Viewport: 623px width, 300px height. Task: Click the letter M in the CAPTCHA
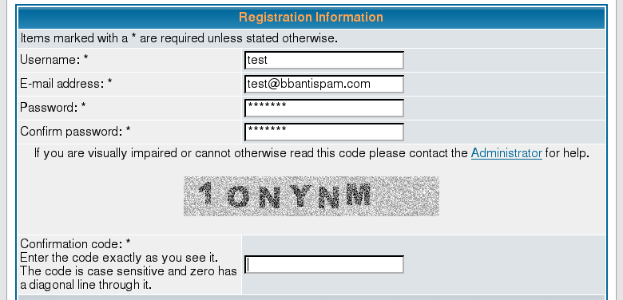tap(359, 195)
